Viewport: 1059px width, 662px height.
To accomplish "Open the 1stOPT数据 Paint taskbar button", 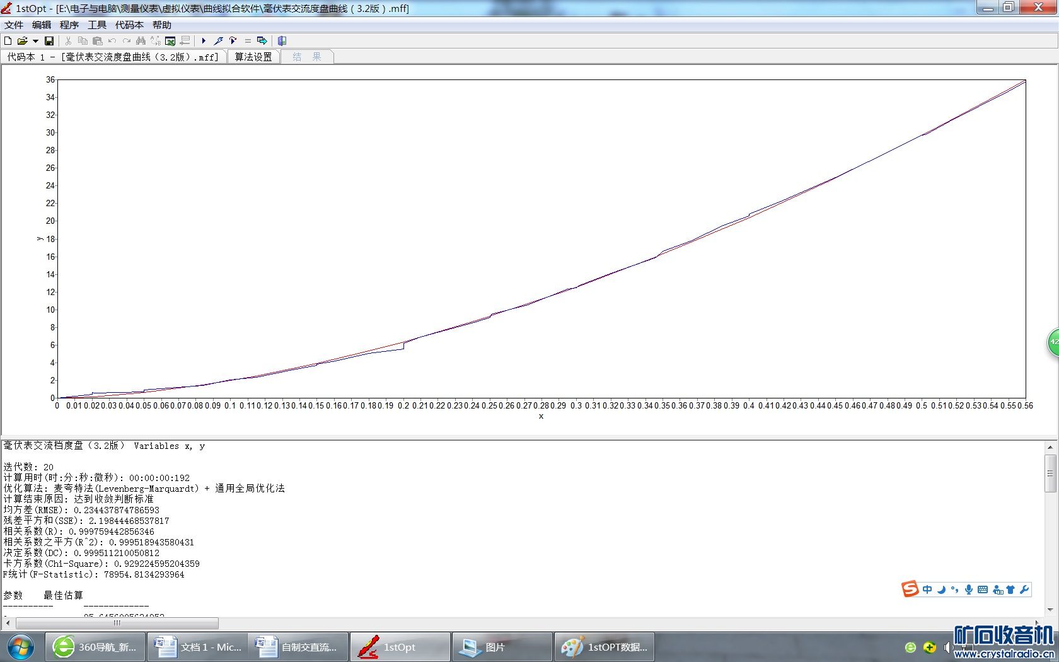I will pyautogui.click(x=605, y=647).
